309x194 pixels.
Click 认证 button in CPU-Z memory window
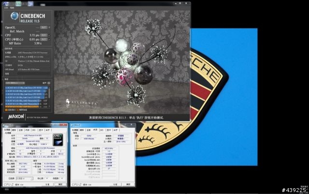click(115, 184)
